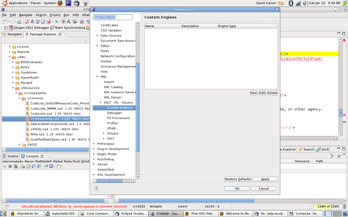Click the Preferences help question mark icon
The image size is (348, 217).
[x=96, y=189]
